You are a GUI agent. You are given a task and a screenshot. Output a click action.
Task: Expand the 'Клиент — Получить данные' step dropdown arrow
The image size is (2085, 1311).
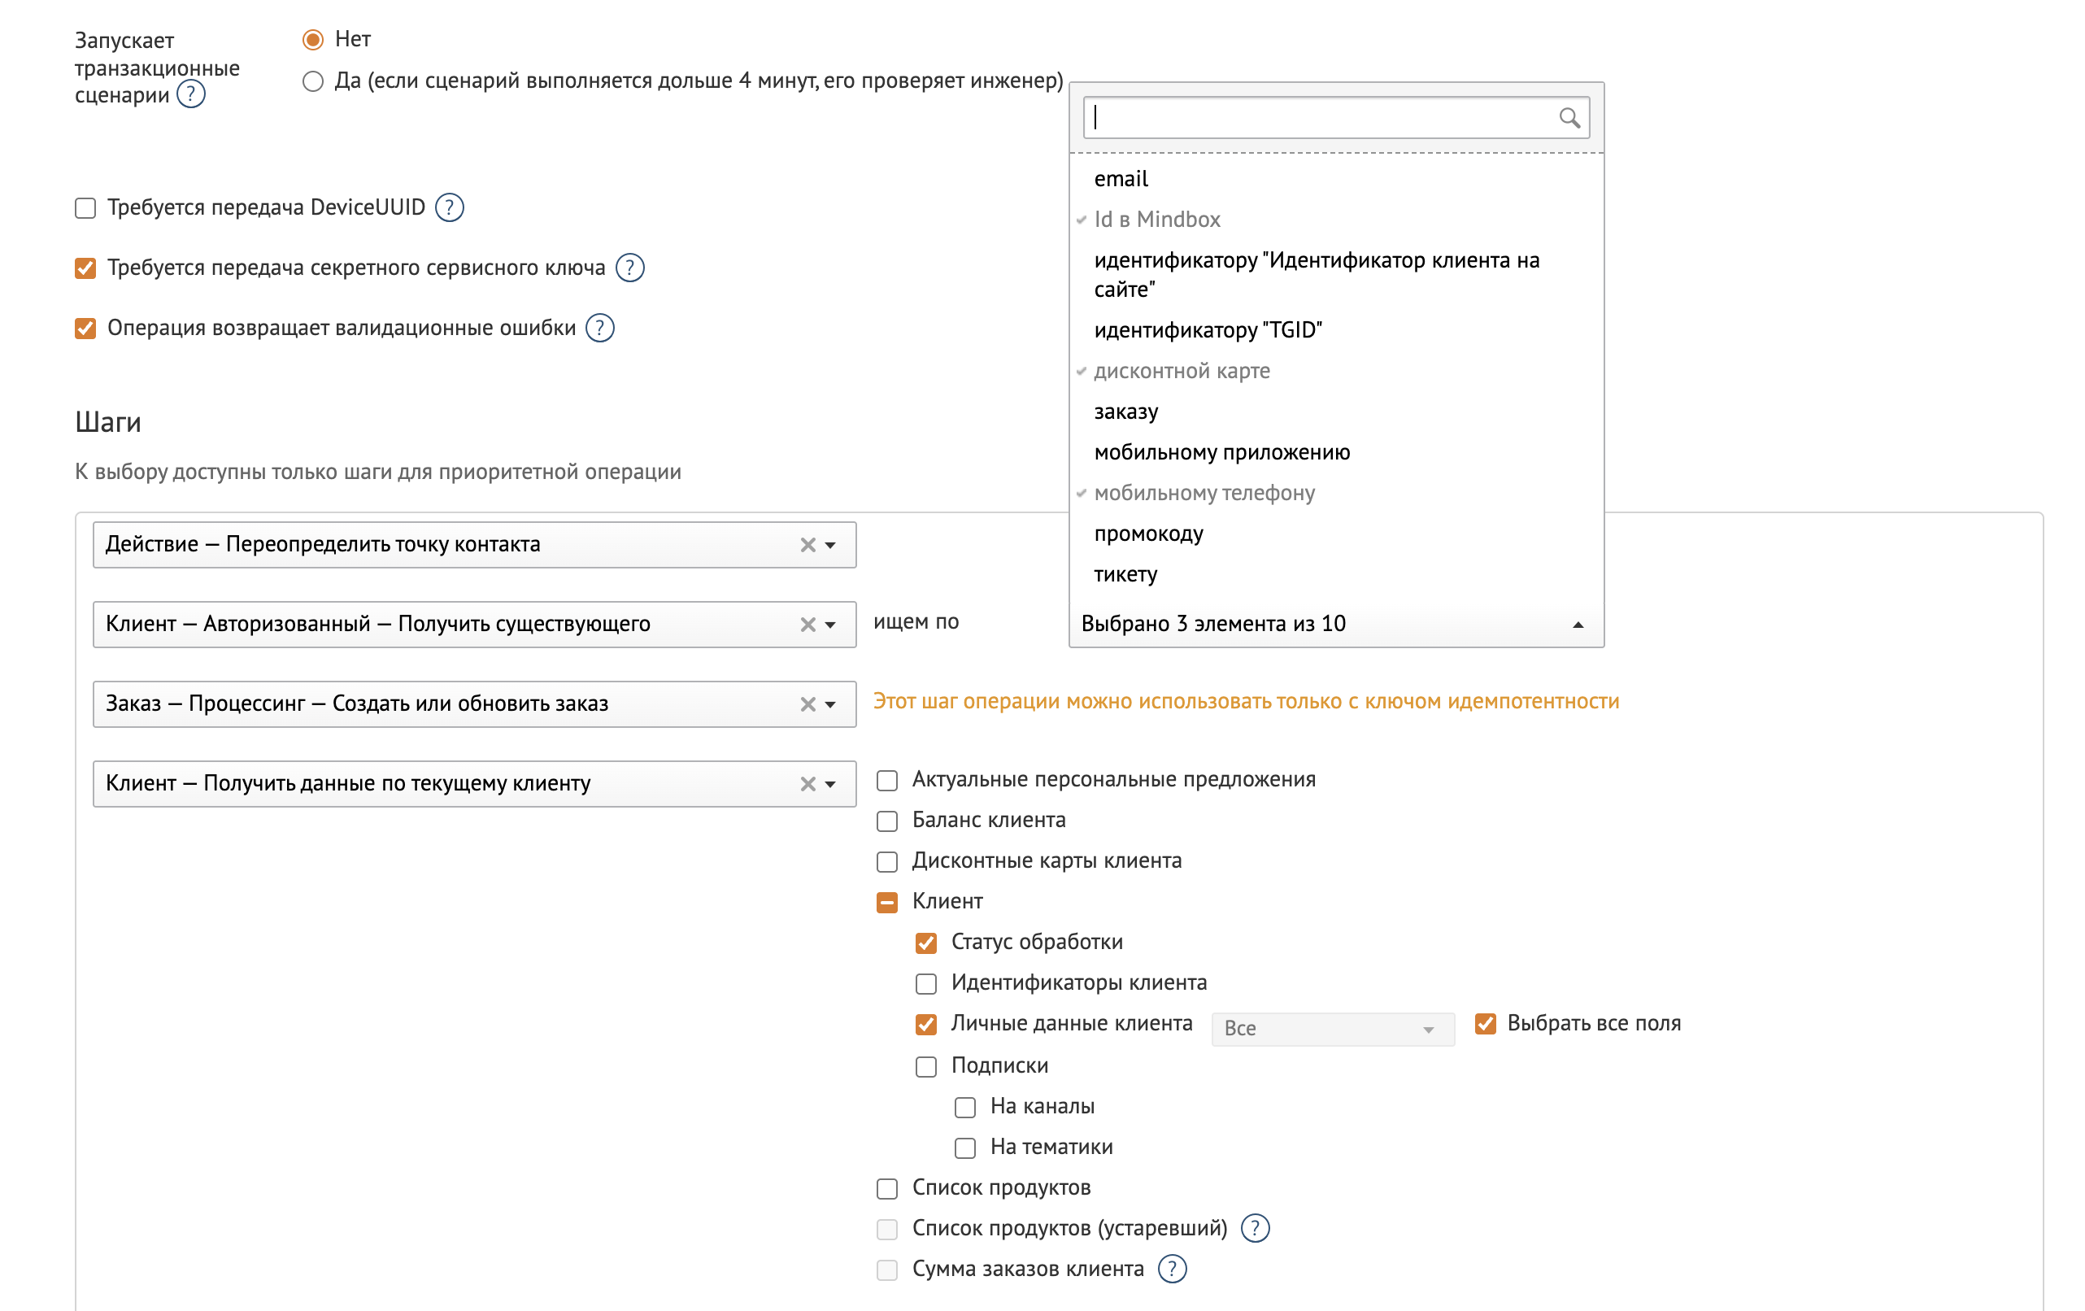(x=830, y=785)
